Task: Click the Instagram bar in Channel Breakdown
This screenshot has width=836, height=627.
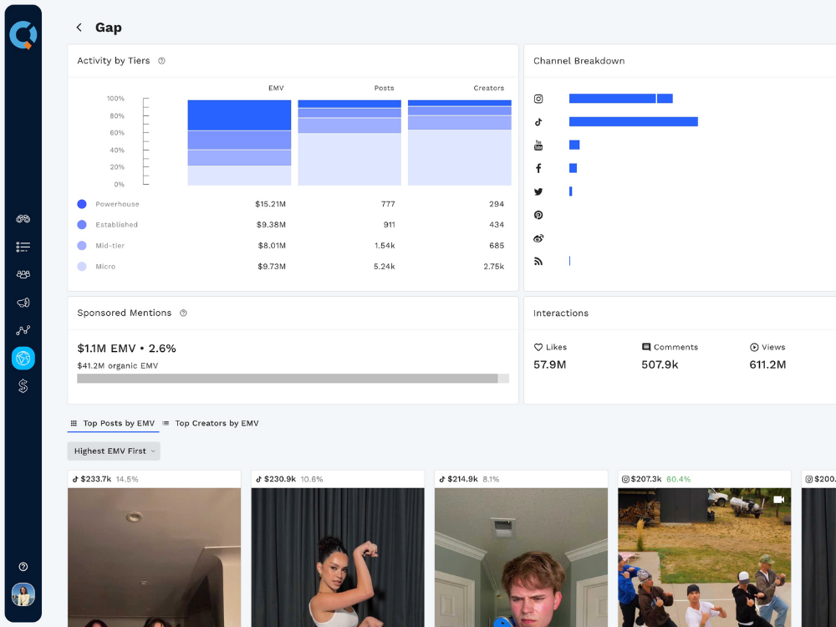Action: (x=620, y=99)
